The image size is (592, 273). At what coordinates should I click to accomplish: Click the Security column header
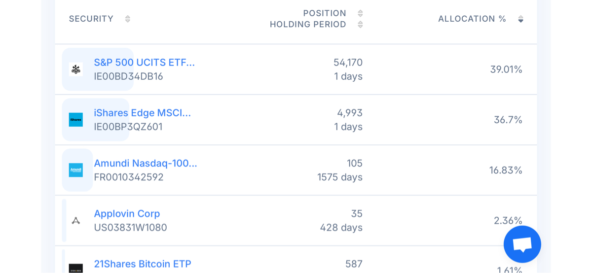[91, 19]
